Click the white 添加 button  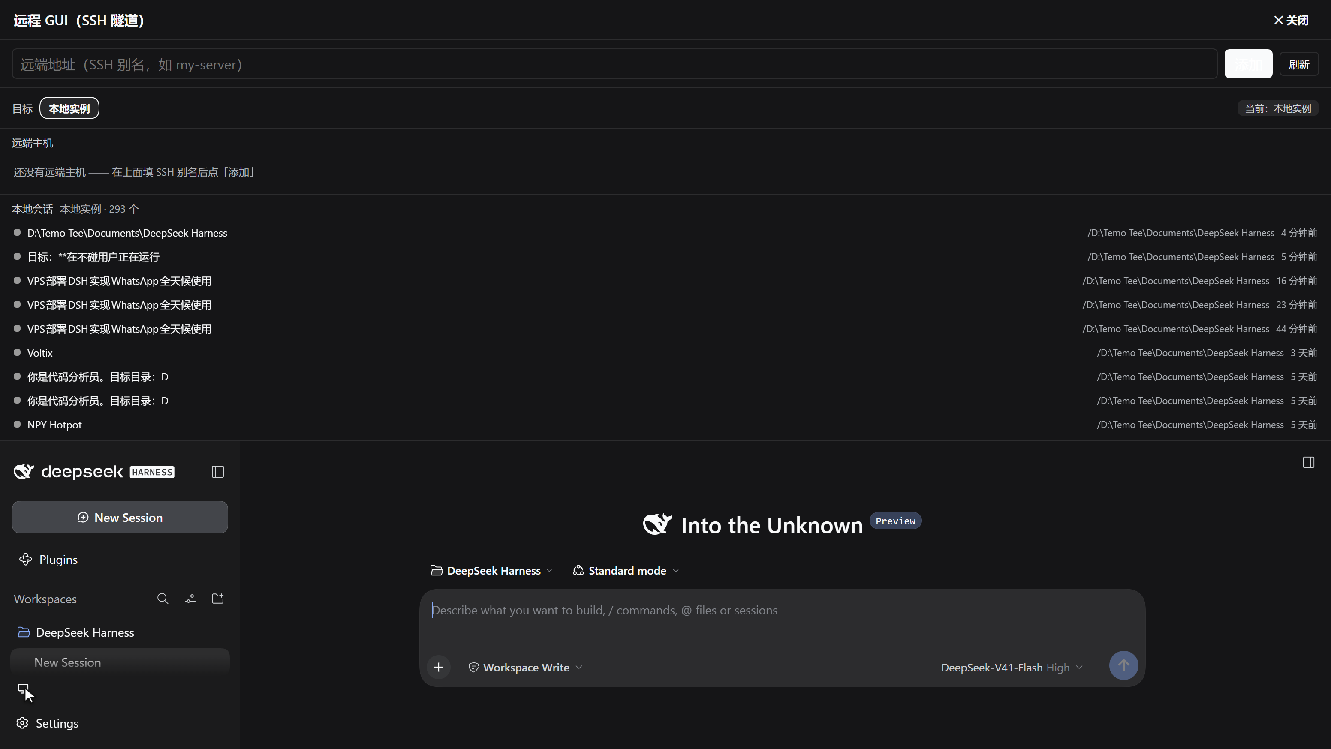pos(1248,64)
